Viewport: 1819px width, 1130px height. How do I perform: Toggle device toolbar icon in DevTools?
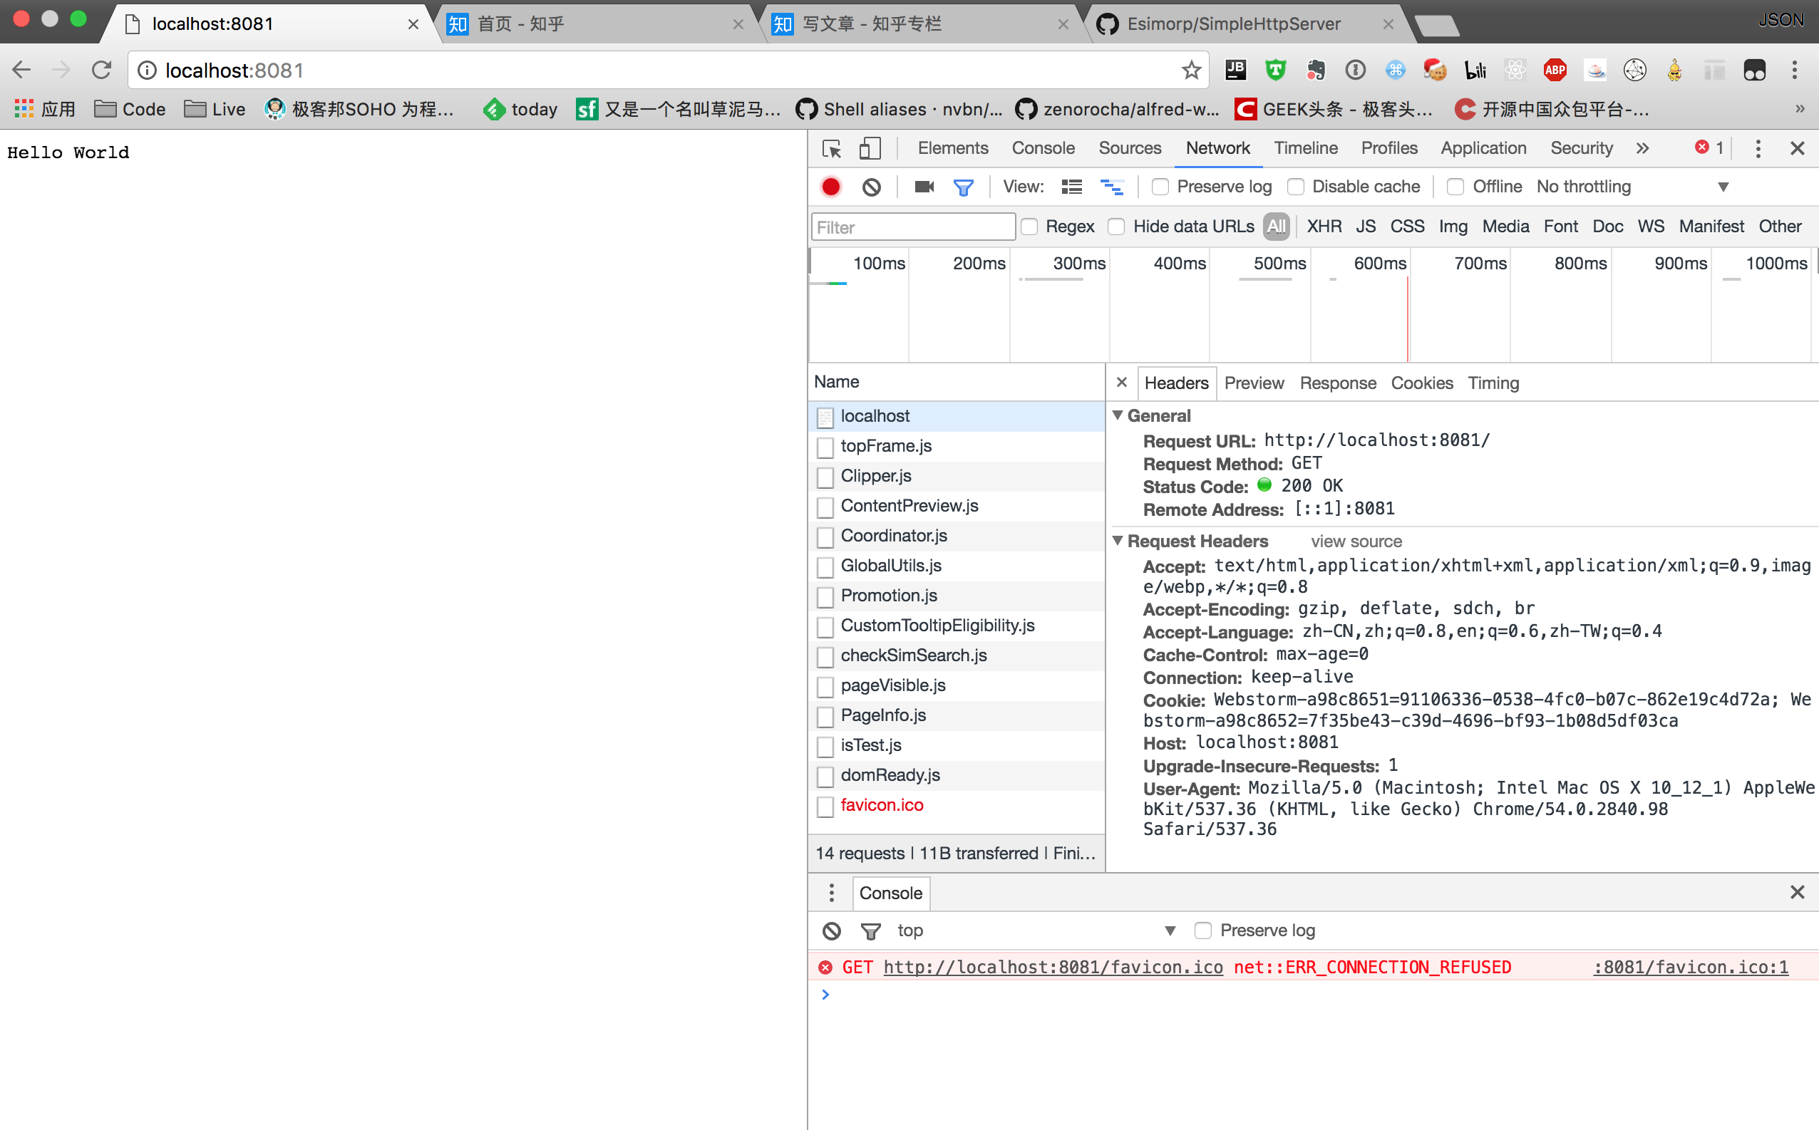point(870,149)
